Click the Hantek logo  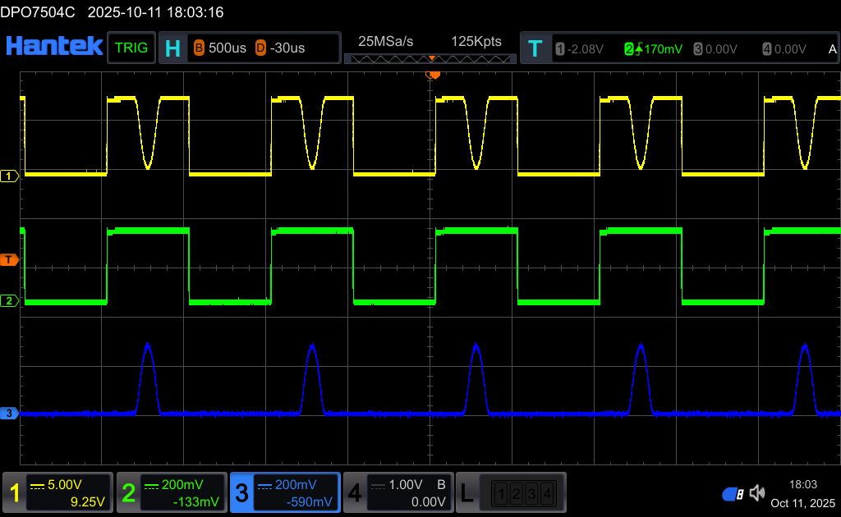click(54, 47)
